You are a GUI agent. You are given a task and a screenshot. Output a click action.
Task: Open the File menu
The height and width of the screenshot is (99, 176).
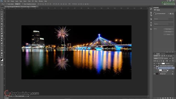[5, 1]
